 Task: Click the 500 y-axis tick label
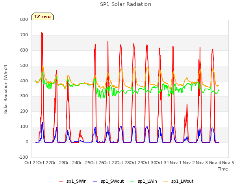pyautogui.click(x=24, y=66)
